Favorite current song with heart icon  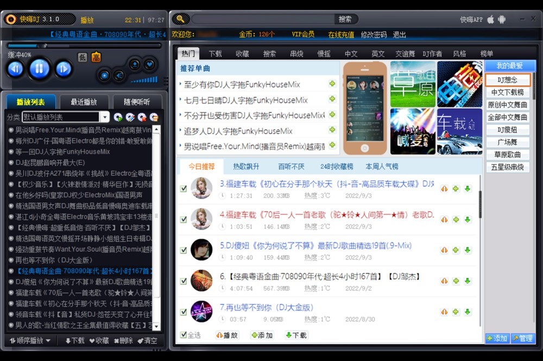tap(150, 65)
